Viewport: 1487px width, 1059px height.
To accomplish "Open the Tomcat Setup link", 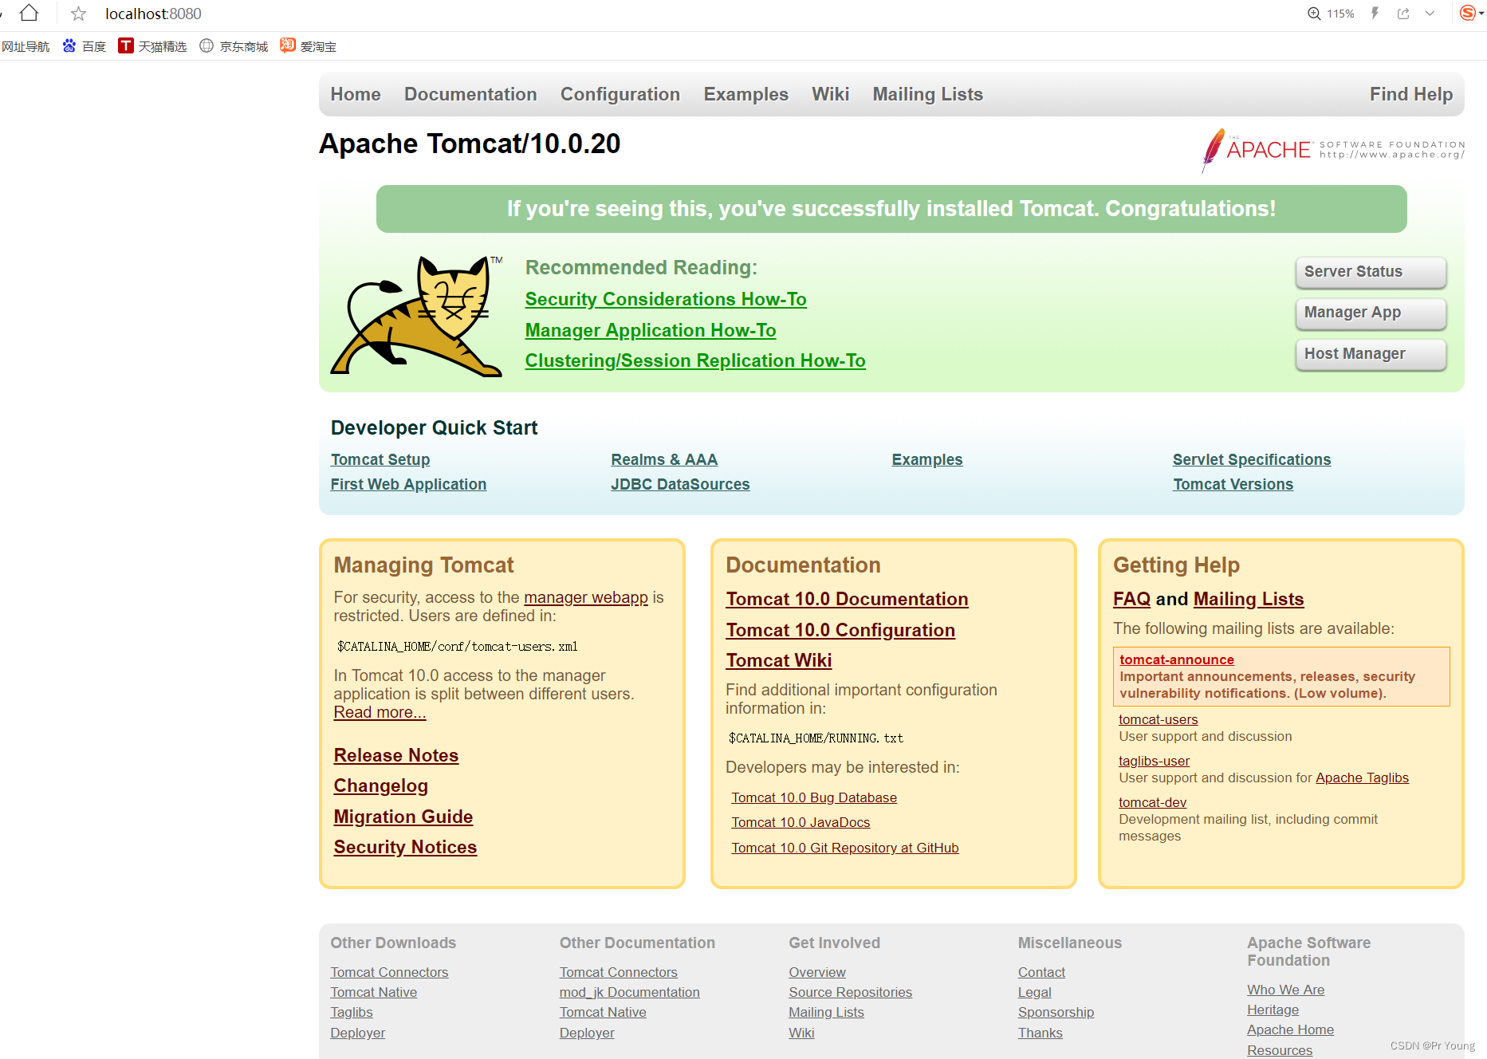I will (x=380, y=459).
